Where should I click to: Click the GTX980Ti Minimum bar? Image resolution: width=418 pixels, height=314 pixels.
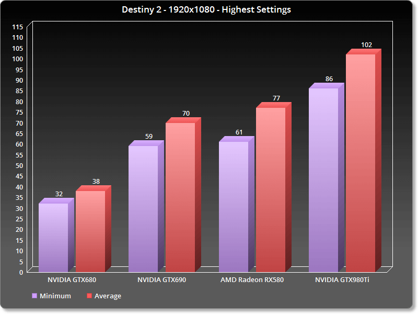(x=323, y=180)
